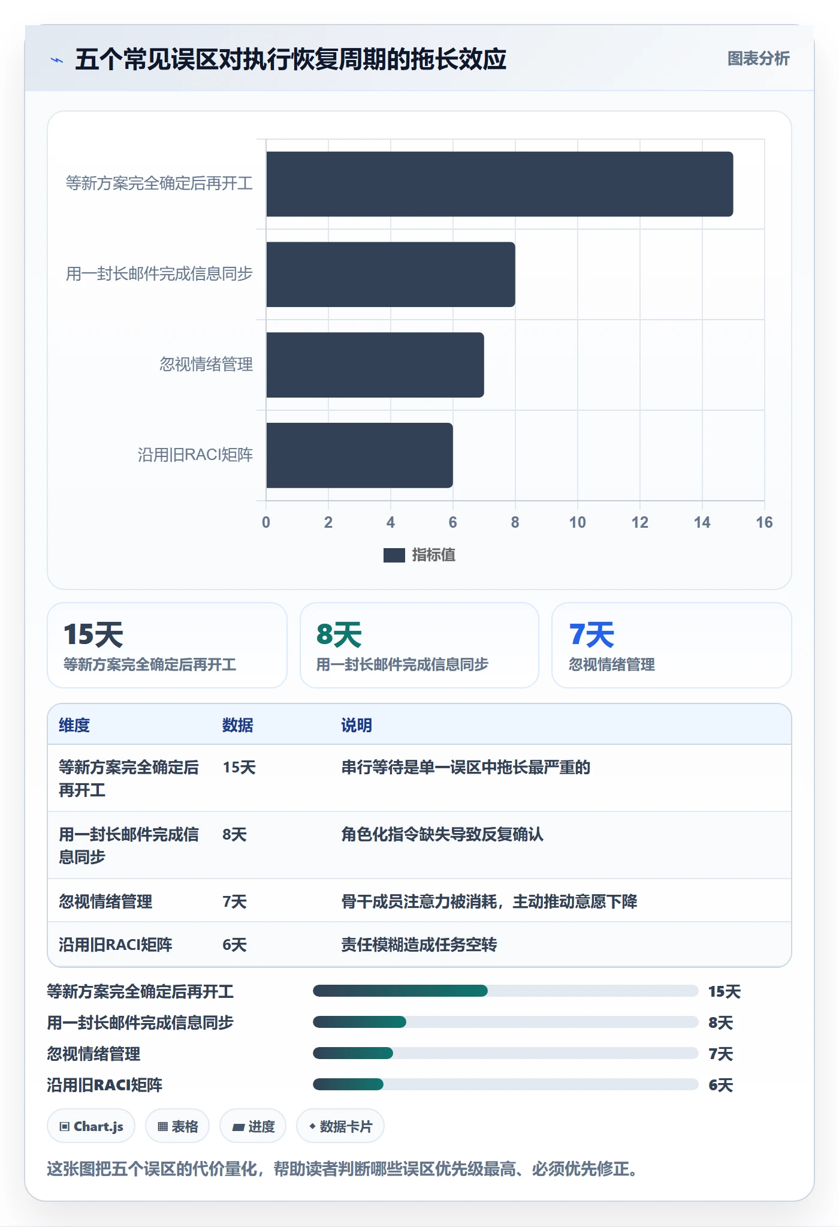Click the 图表分析 label in header

[758, 59]
